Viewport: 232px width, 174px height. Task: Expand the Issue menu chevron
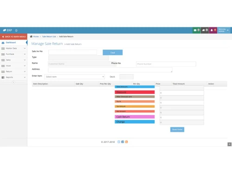[x=25, y=66]
